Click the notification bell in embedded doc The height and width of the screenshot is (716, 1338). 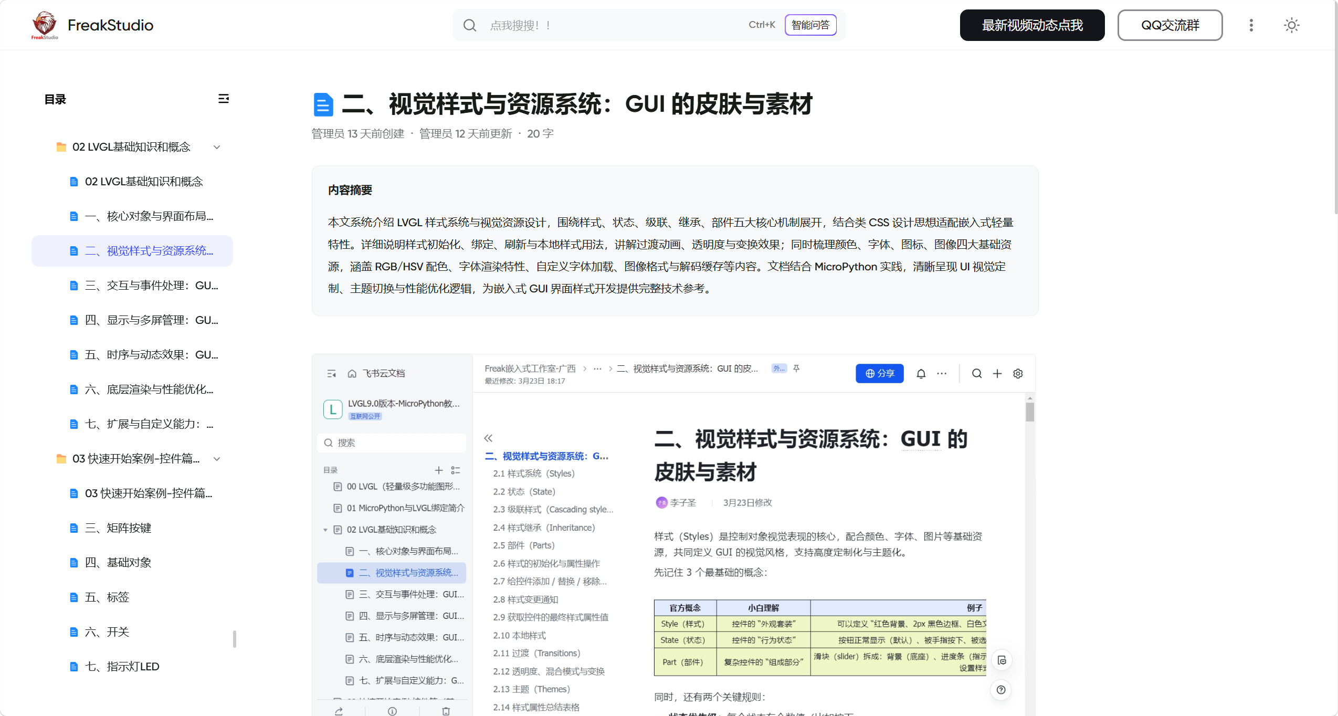[x=921, y=373]
